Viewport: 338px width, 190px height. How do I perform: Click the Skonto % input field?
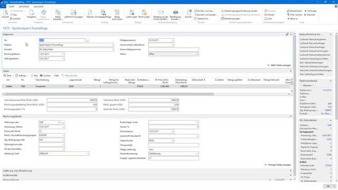174,127
